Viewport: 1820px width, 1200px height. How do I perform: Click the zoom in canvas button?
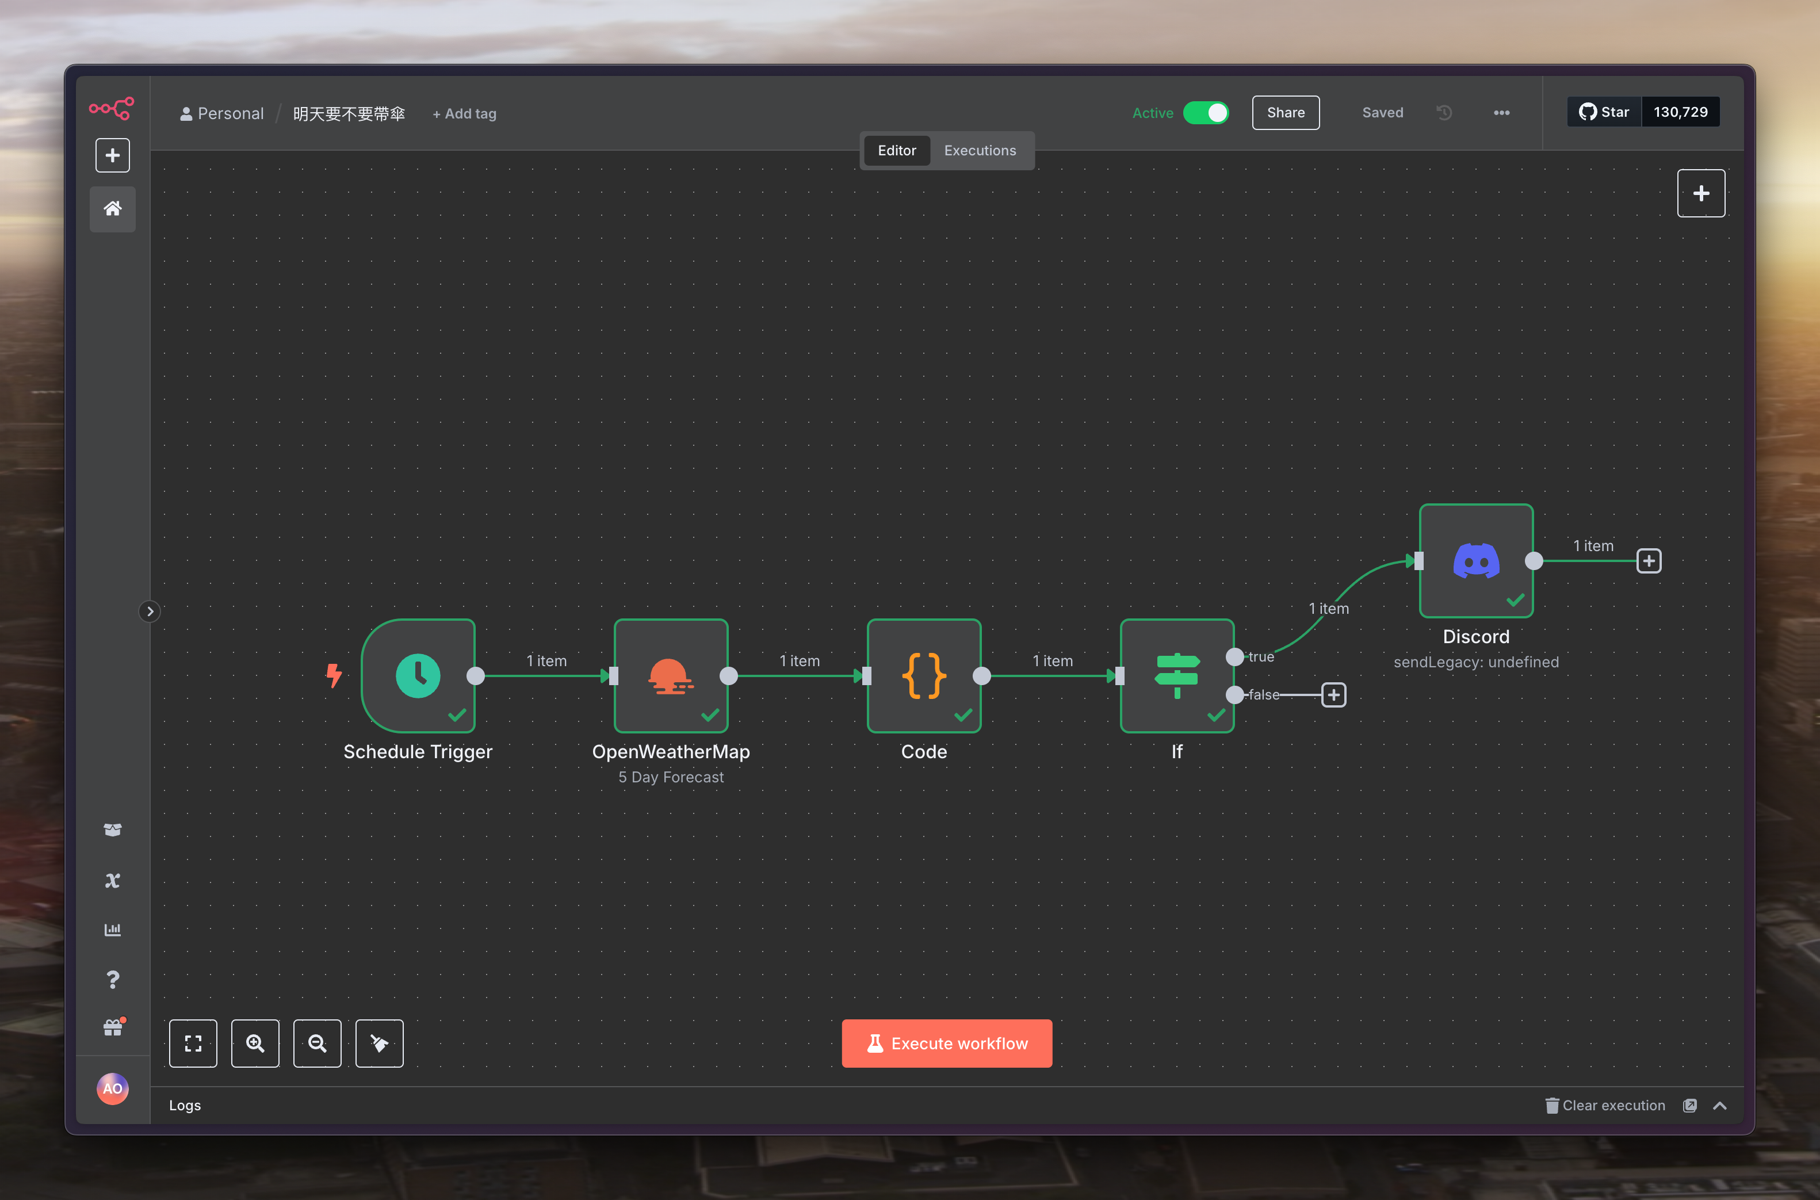coord(255,1042)
